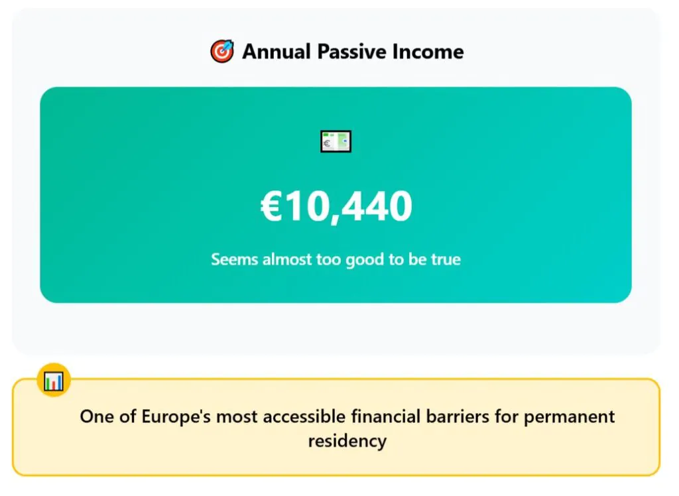Viewport: 679px width, 496px height.
Task: Click the word "true" ending the caption
Action: tap(446, 259)
